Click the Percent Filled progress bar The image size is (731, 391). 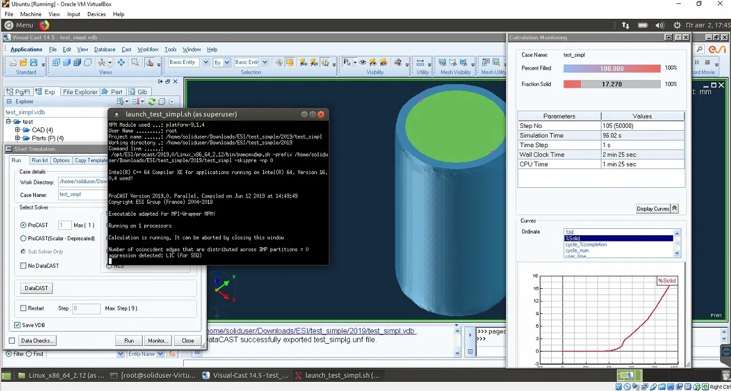tap(612, 68)
